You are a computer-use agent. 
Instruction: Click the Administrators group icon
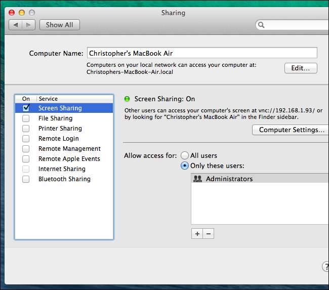pyautogui.click(x=198, y=179)
